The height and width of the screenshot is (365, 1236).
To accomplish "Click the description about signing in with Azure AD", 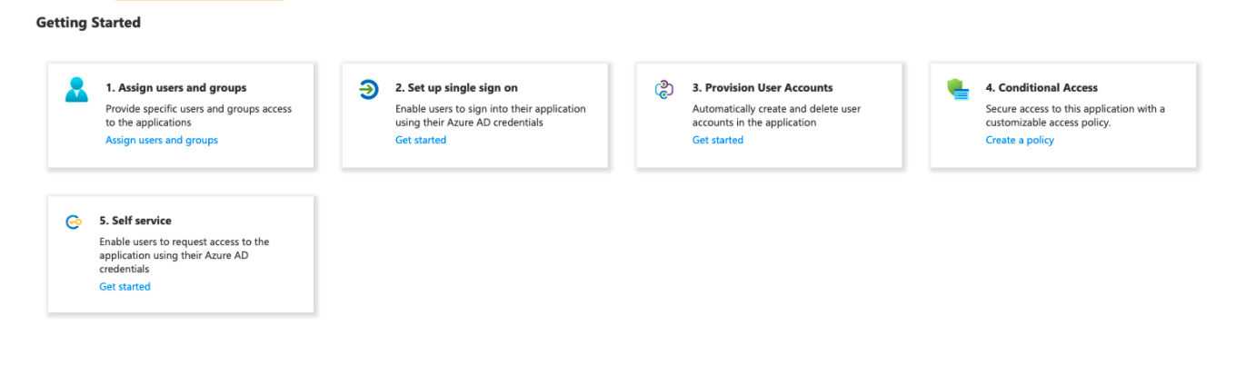I will (491, 115).
